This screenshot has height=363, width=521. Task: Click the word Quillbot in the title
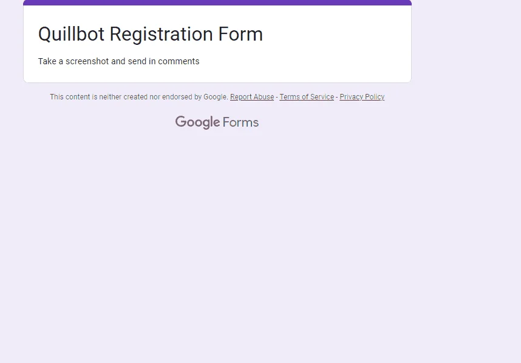(x=72, y=34)
